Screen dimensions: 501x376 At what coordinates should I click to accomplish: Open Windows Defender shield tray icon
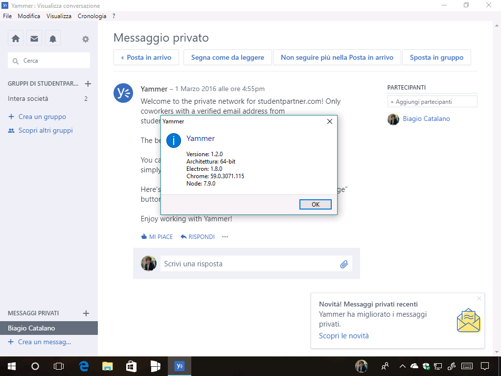[426, 366]
